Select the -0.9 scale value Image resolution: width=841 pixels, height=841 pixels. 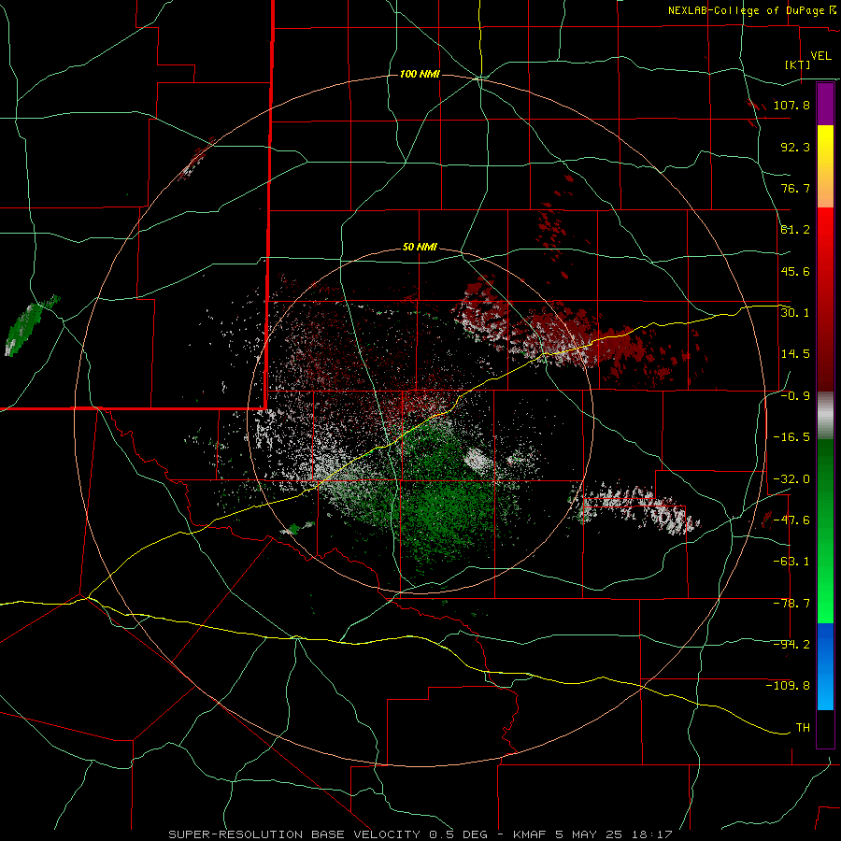795,396
